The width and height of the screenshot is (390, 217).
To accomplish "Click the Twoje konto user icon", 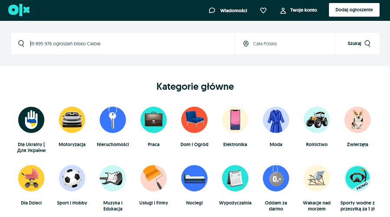I will pyautogui.click(x=283, y=10).
